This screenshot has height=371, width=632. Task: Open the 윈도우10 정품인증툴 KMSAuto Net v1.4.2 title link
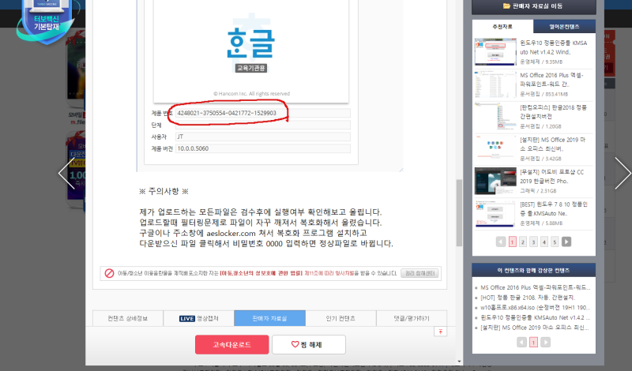pyautogui.click(x=554, y=47)
